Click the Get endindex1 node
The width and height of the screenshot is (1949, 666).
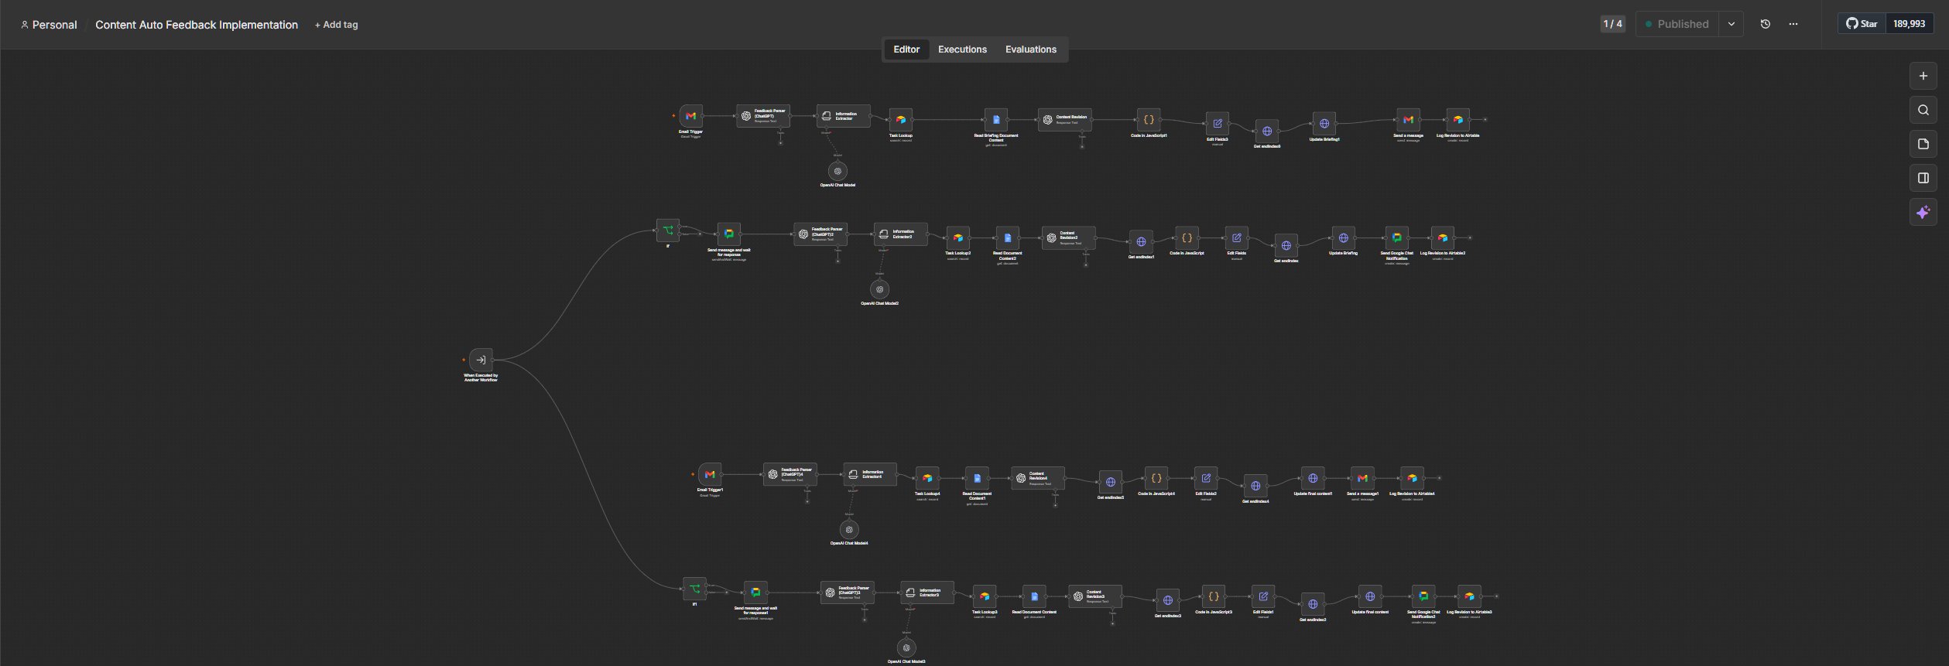tap(1141, 241)
